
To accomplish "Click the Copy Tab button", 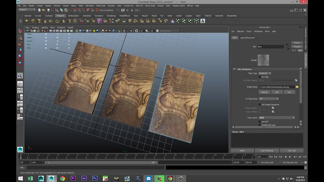I will [291, 151].
